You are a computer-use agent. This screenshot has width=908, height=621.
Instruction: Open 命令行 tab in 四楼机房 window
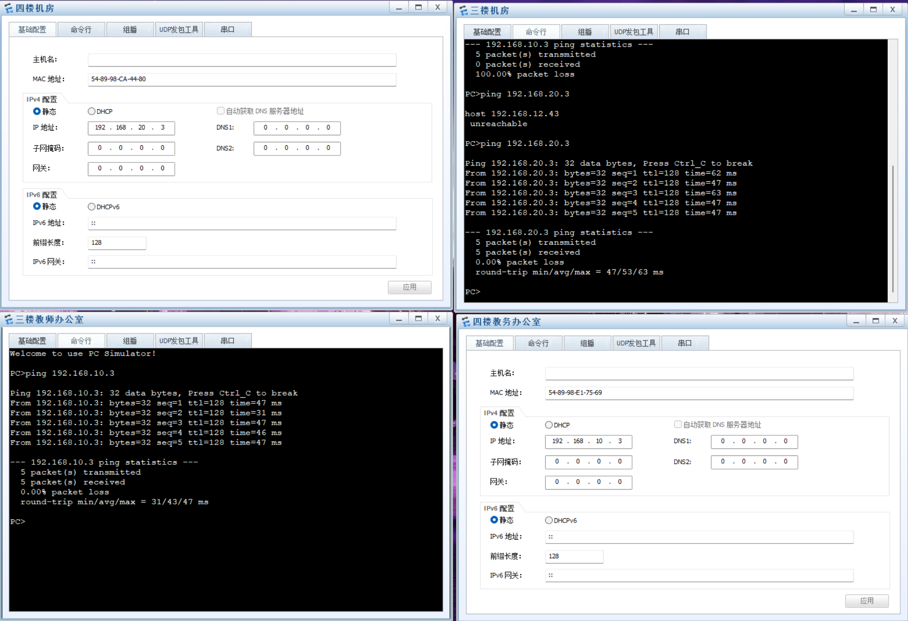[x=81, y=30]
